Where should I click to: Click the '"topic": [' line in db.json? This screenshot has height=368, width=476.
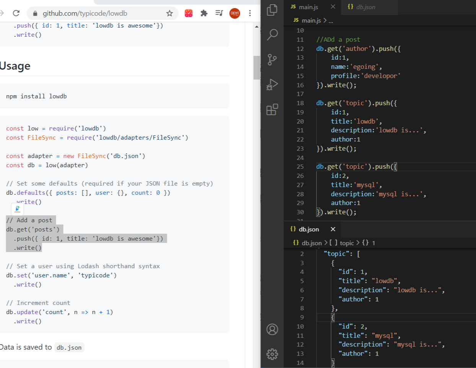(342, 254)
